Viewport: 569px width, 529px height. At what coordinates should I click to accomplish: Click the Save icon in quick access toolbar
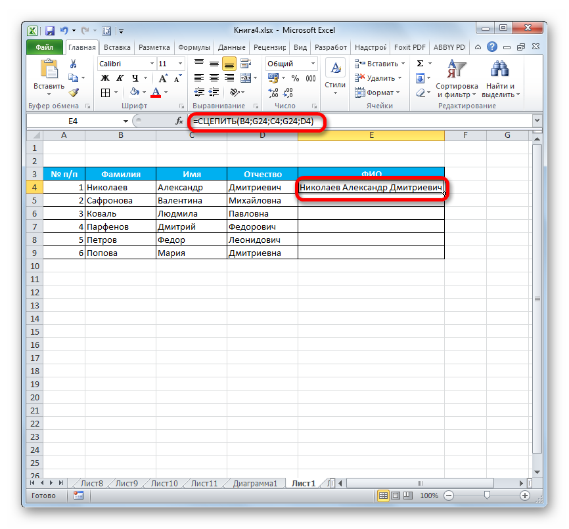click(50, 30)
